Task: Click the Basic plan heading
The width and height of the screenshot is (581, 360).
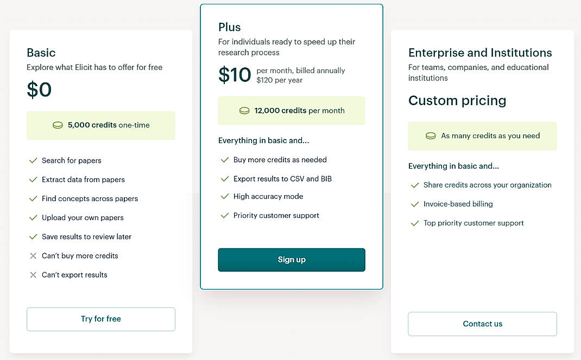Action: pyautogui.click(x=41, y=53)
